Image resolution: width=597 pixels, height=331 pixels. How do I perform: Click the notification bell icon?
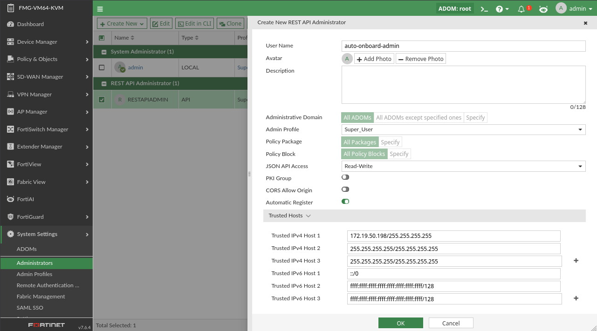[522, 9]
